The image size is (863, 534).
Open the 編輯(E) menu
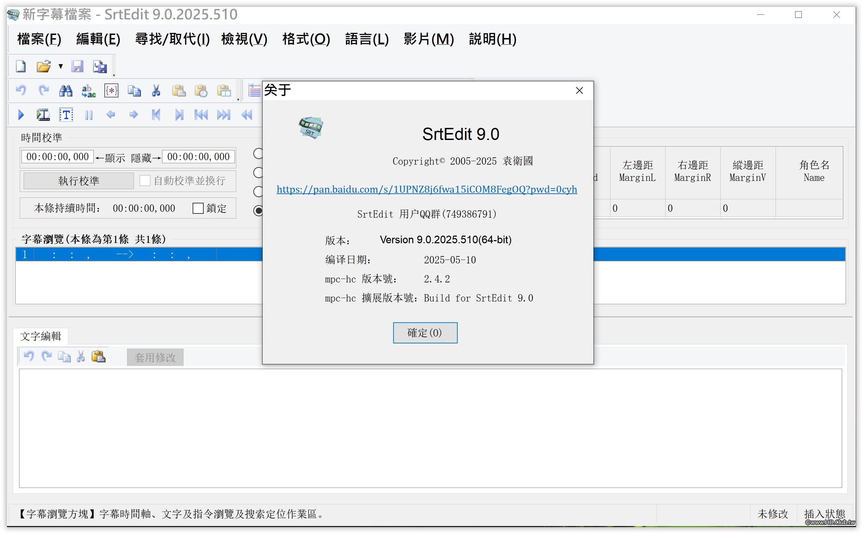pos(98,39)
